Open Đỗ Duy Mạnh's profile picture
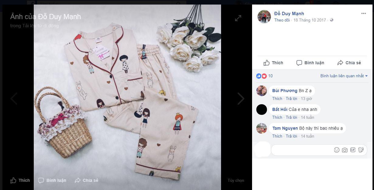Screen dimensions: 374x190 (x=264, y=17)
